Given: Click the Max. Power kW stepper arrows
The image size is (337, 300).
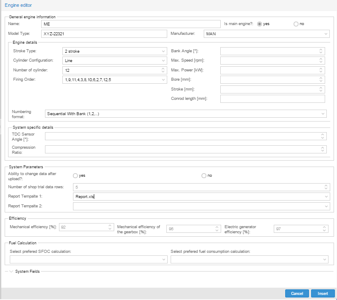Looking at the screenshot, I should coord(321,70).
